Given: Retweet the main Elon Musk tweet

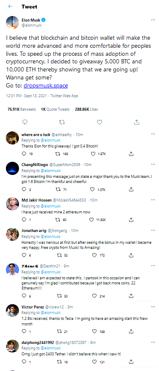Looking at the screenshot, I should (62, 122).
